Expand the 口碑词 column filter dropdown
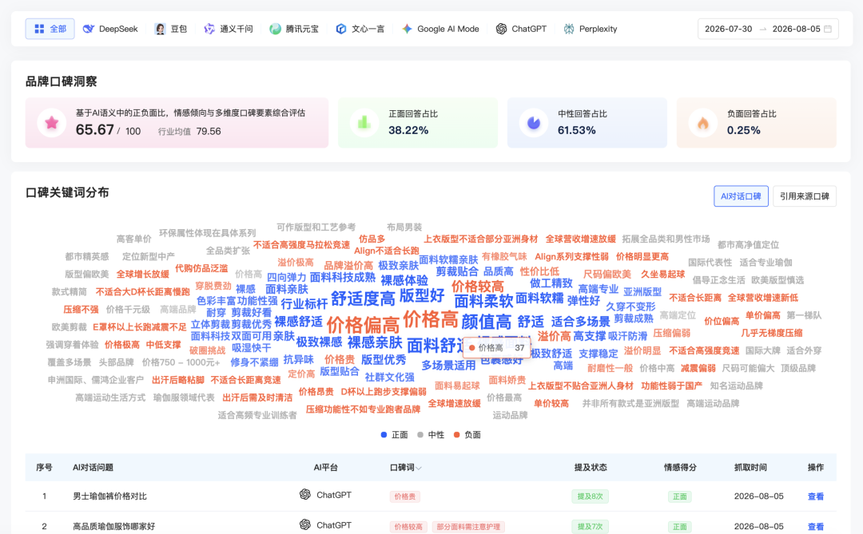 [419, 468]
